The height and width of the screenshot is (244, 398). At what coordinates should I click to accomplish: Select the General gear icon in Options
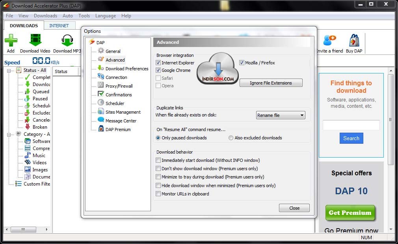tap(101, 51)
